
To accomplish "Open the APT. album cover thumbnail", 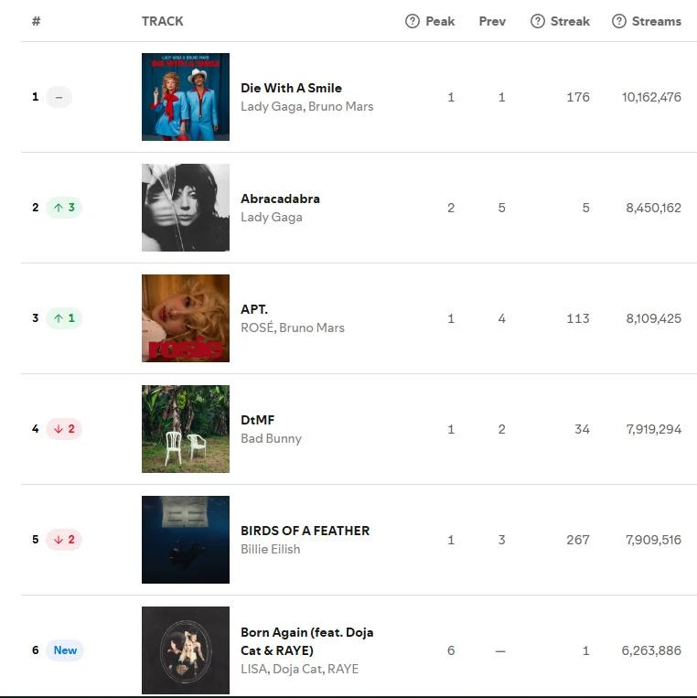I will pyautogui.click(x=186, y=318).
